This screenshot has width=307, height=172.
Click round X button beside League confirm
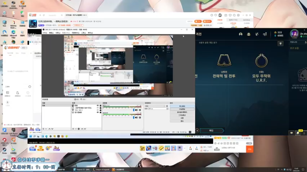coord(197,131)
